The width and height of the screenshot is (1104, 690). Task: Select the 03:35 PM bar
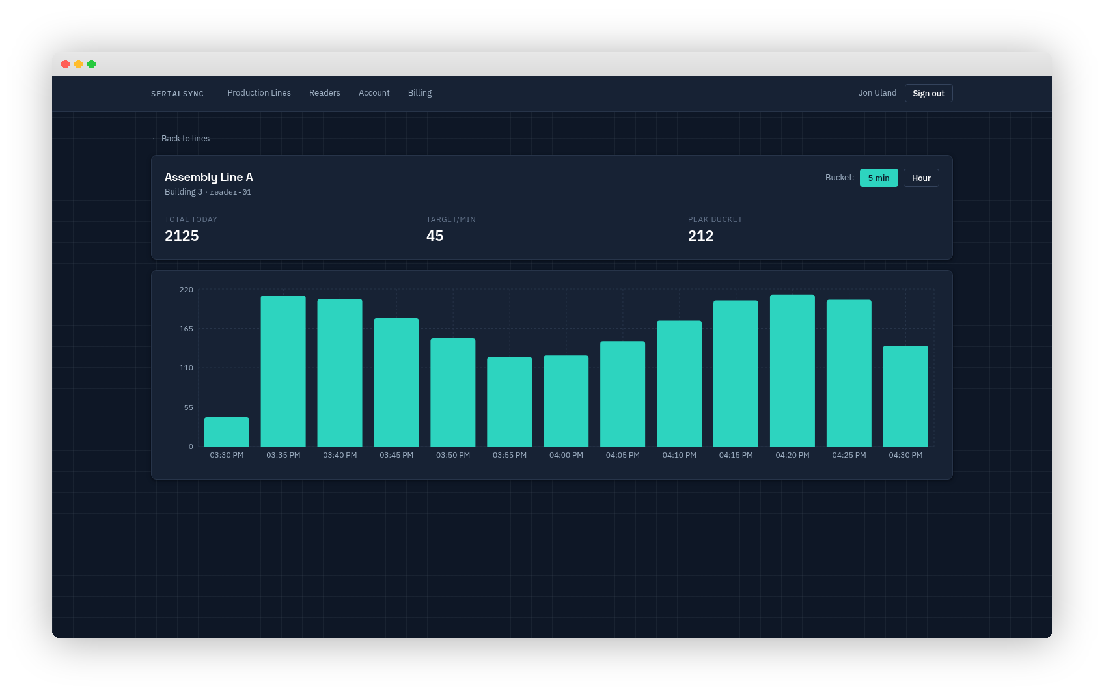point(283,371)
